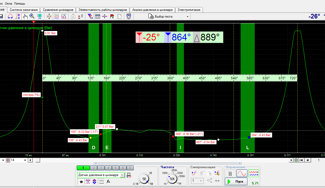Select falling edge trigger icon

[209, 173]
